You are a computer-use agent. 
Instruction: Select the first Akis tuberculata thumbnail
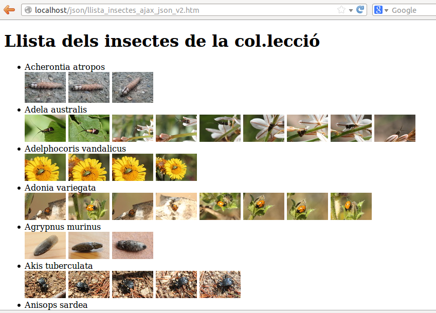pyautogui.click(x=45, y=284)
